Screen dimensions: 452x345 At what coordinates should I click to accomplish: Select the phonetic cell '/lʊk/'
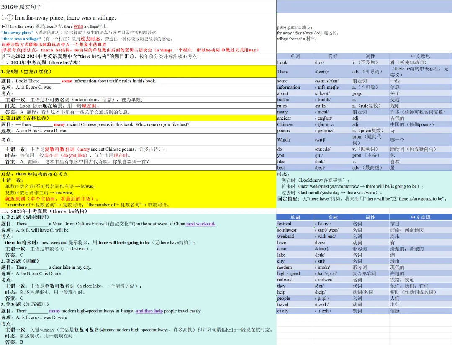tap(333, 62)
